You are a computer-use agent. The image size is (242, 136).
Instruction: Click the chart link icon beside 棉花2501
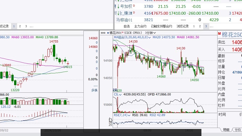tap(103, 33)
